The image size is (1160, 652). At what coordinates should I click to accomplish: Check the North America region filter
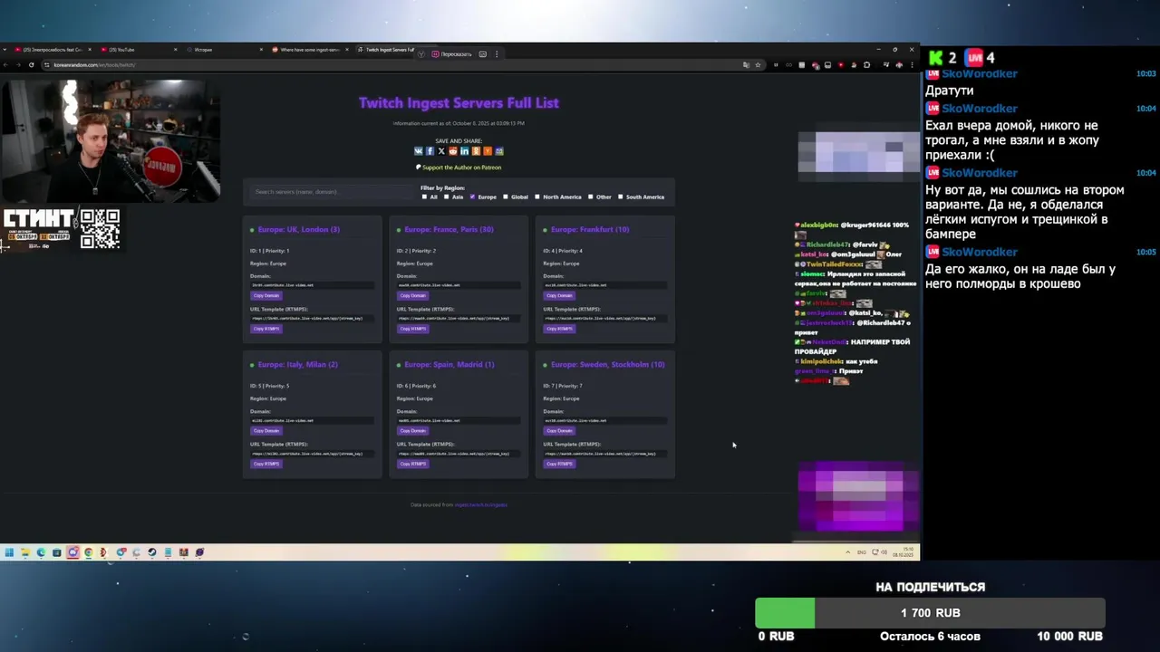pyautogui.click(x=537, y=197)
